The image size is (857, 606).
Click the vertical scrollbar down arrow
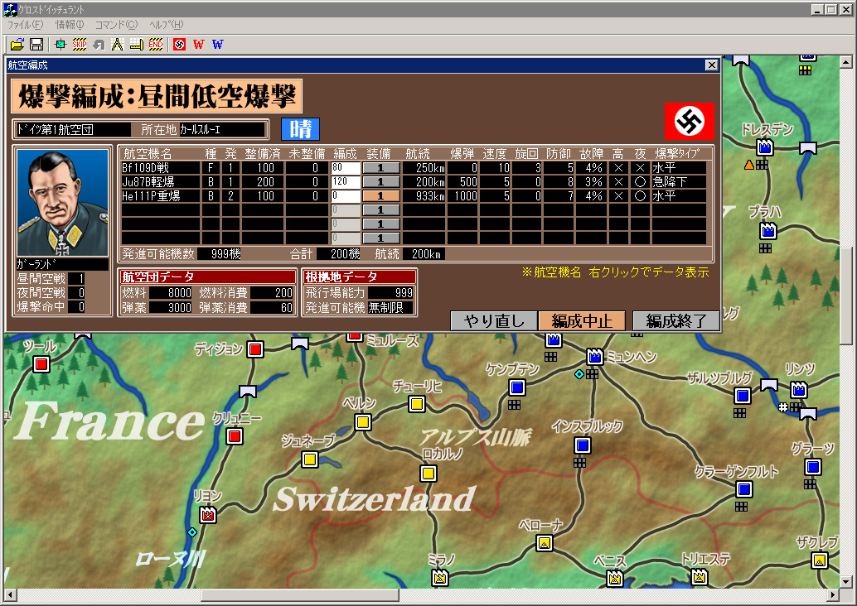[846, 582]
